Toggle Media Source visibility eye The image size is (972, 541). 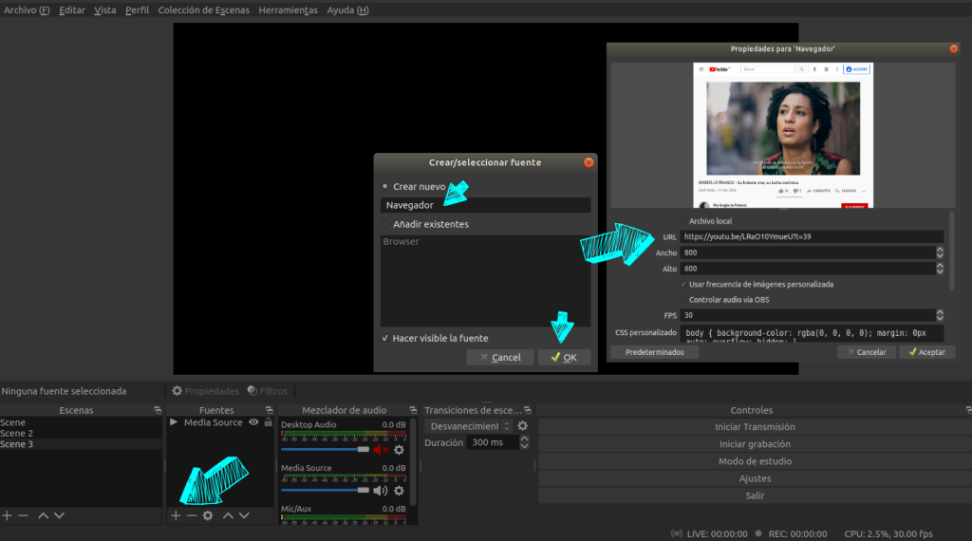tap(253, 422)
